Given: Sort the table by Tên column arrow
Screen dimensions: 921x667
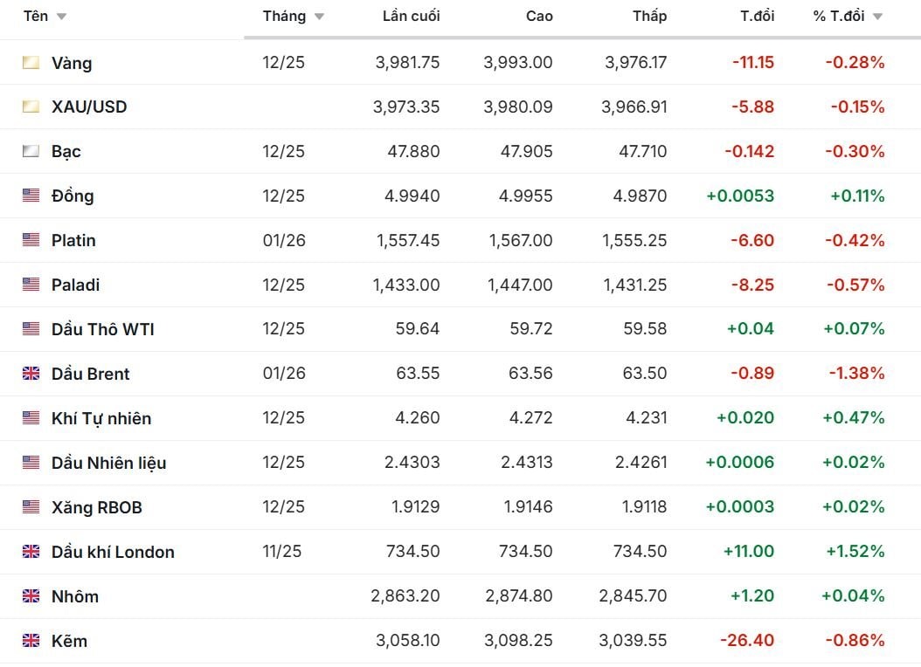Looking at the screenshot, I should (61, 17).
